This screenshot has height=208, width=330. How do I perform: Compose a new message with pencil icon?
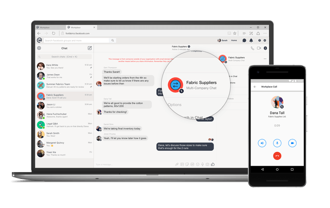(90, 48)
